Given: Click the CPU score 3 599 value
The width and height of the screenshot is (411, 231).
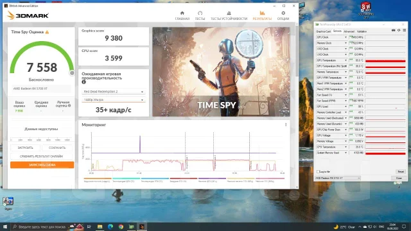Looking at the screenshot, I should click(x=114, y=58).
